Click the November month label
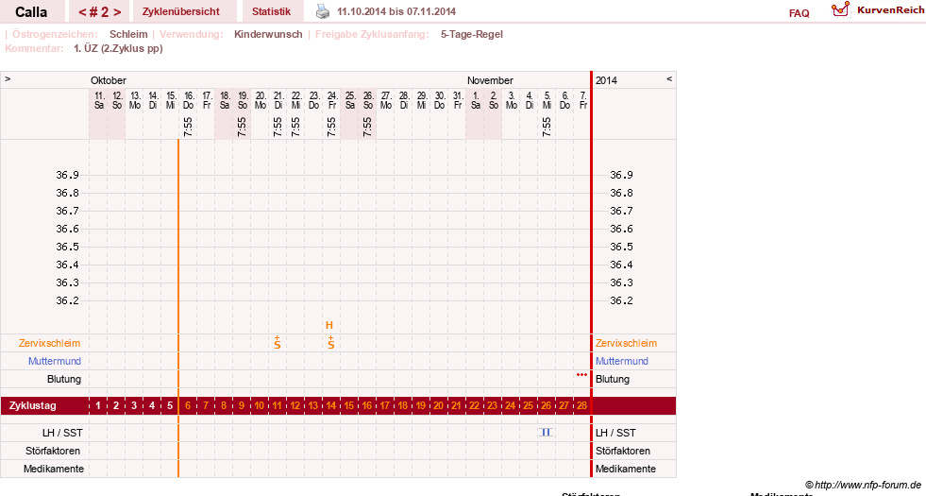The image size is (926, 496). pos(490,80)
